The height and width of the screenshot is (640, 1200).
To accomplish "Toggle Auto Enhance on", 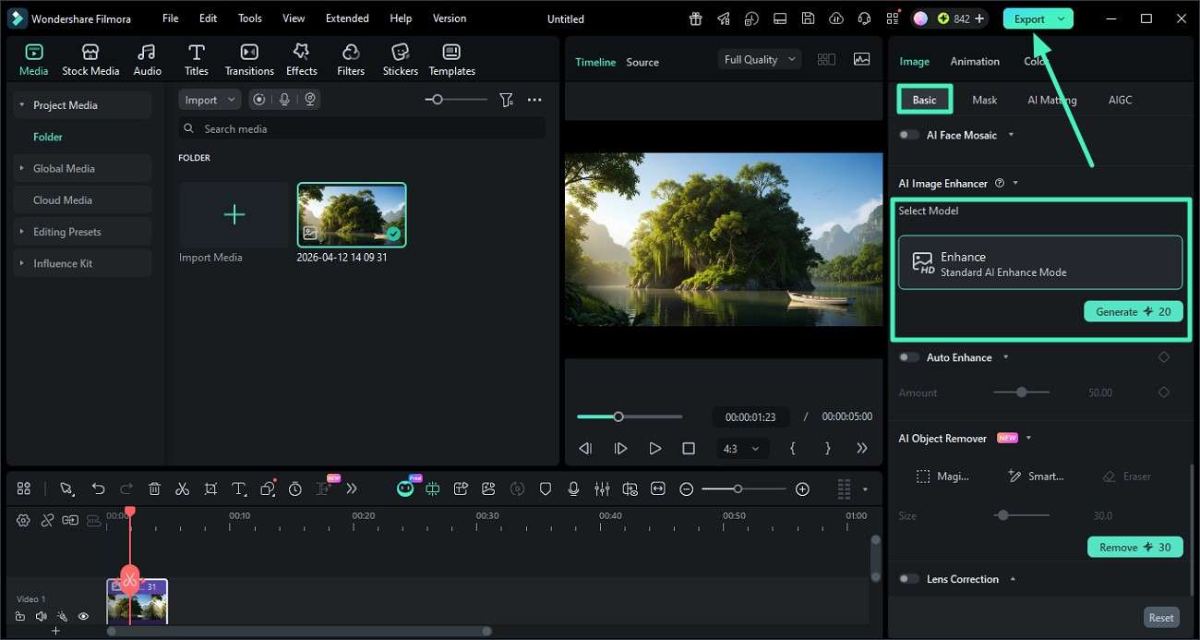I will [x=907, y=356].
